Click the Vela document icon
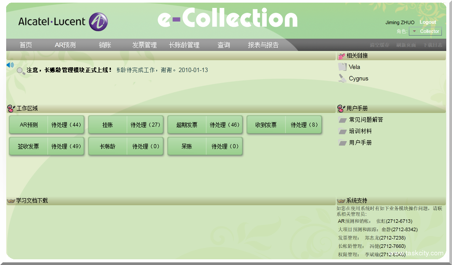Screen dimensions: 452x265 coord(342,67)
